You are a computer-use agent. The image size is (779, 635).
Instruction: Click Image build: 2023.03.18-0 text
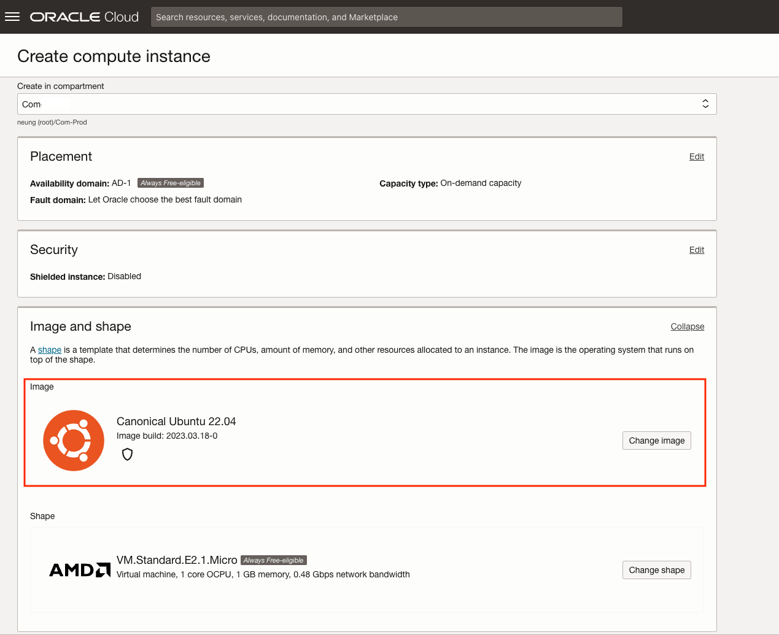pos(167,436)
